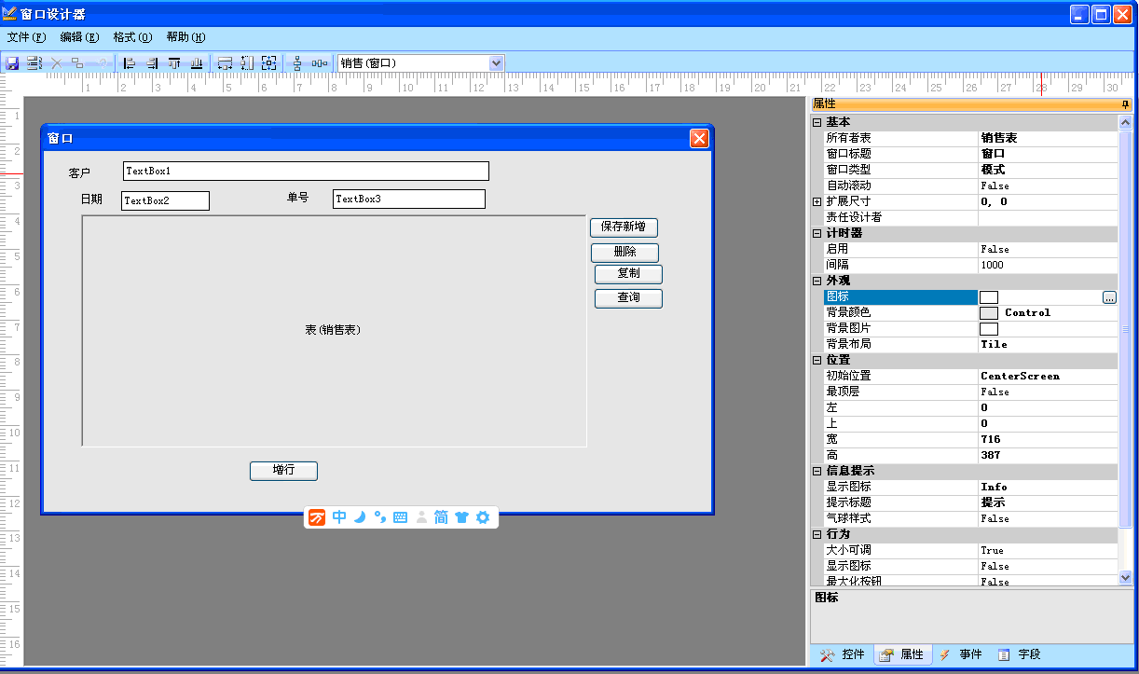Toggle the 简 simplified/traditional switch
The image size is (1139, 674).
click(441, 517)
